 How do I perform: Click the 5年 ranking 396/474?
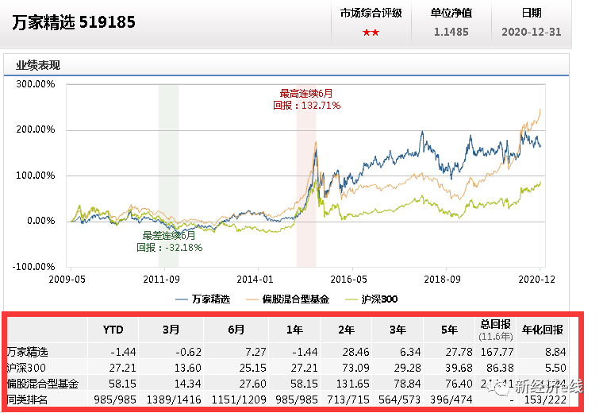[451, 399]
